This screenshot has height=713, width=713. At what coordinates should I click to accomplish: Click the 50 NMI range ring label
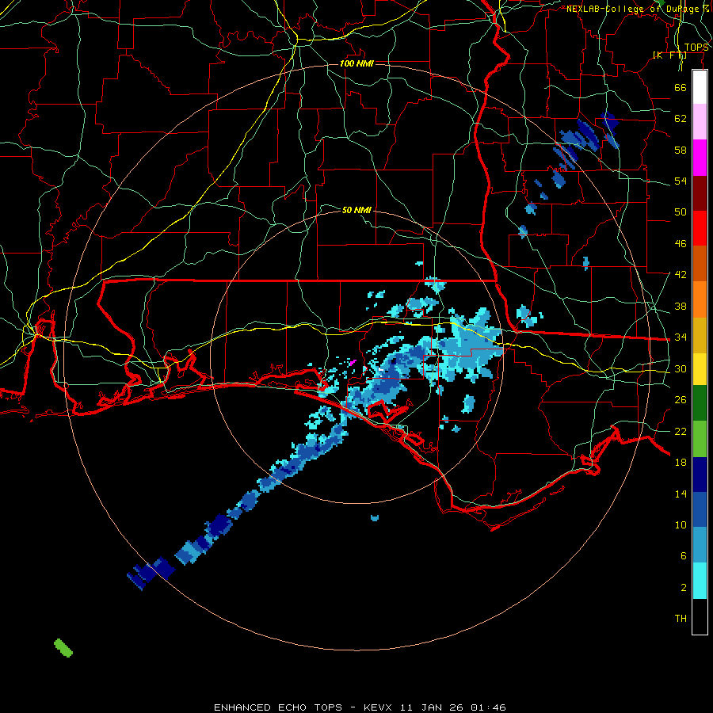[356, 210]
